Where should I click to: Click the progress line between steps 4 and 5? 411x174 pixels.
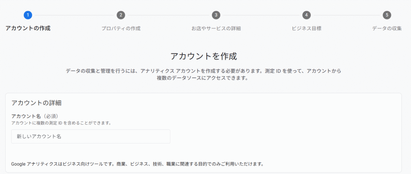pos(346,15)
